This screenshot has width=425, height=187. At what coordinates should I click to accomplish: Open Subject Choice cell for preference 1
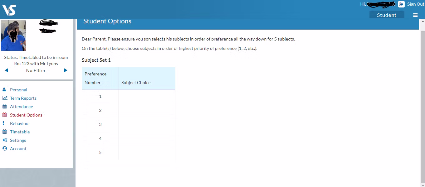[147, 97]
